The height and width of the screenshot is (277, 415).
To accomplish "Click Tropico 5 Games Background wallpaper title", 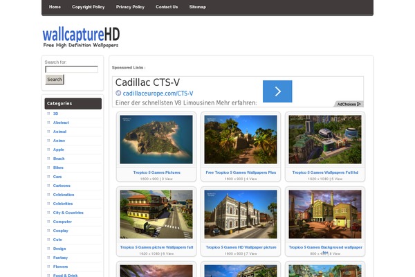I will 325,248.
